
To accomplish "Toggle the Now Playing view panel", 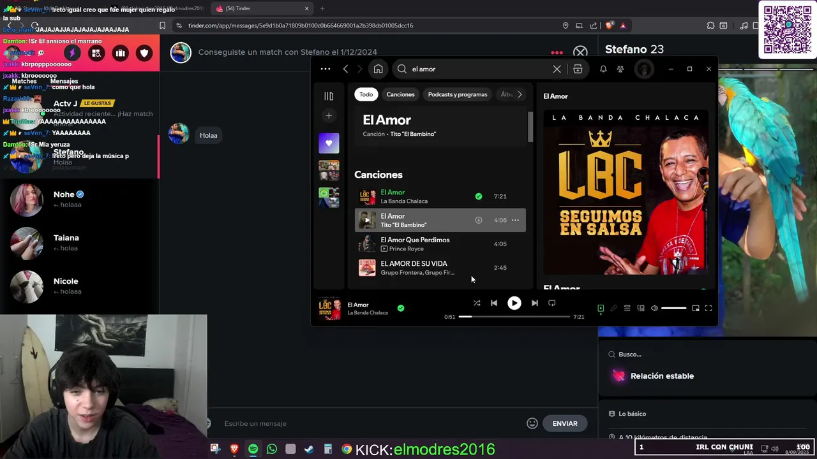I will coord(601,309).
